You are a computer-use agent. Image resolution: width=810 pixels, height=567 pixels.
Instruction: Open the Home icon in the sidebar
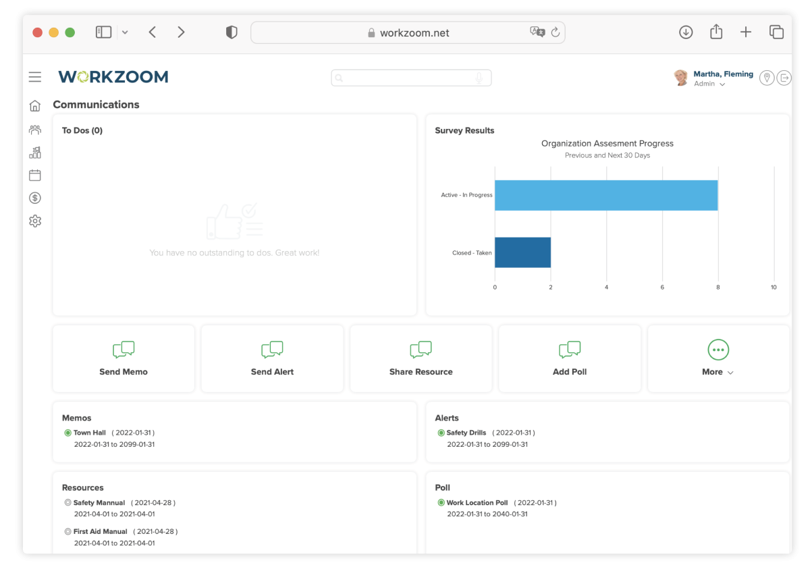(34, 106)
